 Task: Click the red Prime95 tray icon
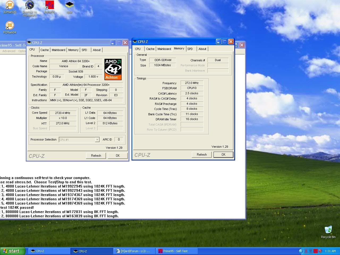[316, 251]
